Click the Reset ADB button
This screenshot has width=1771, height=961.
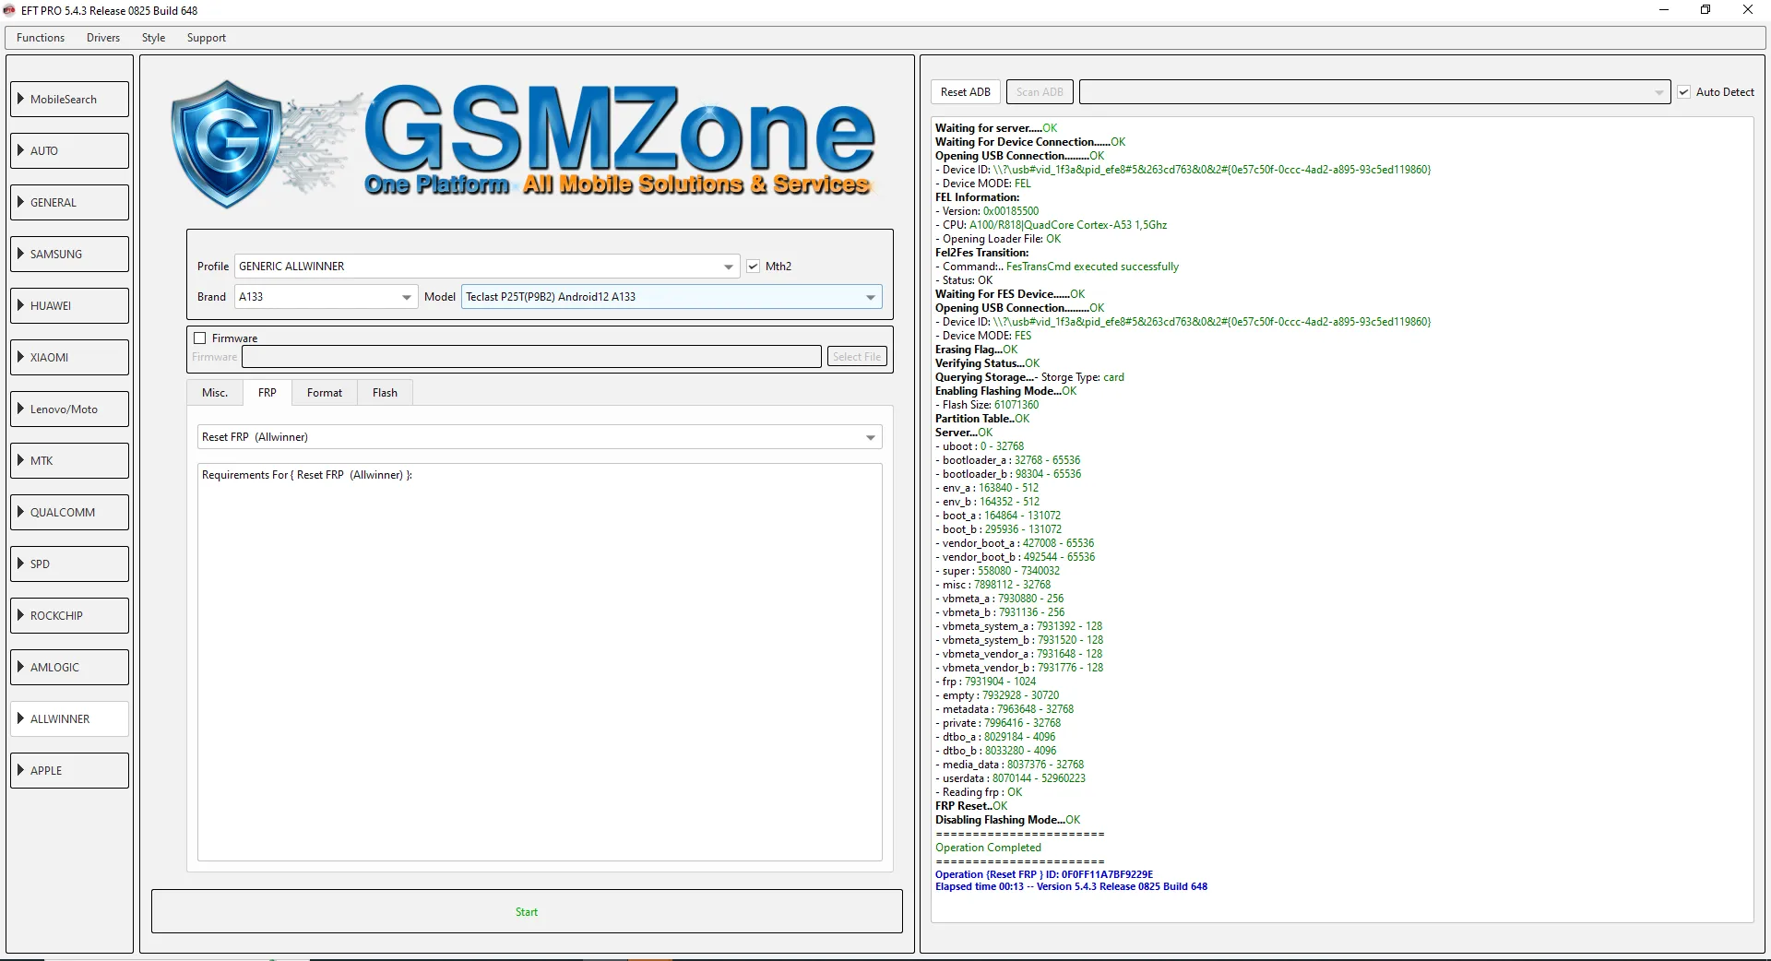coord(965,92)
